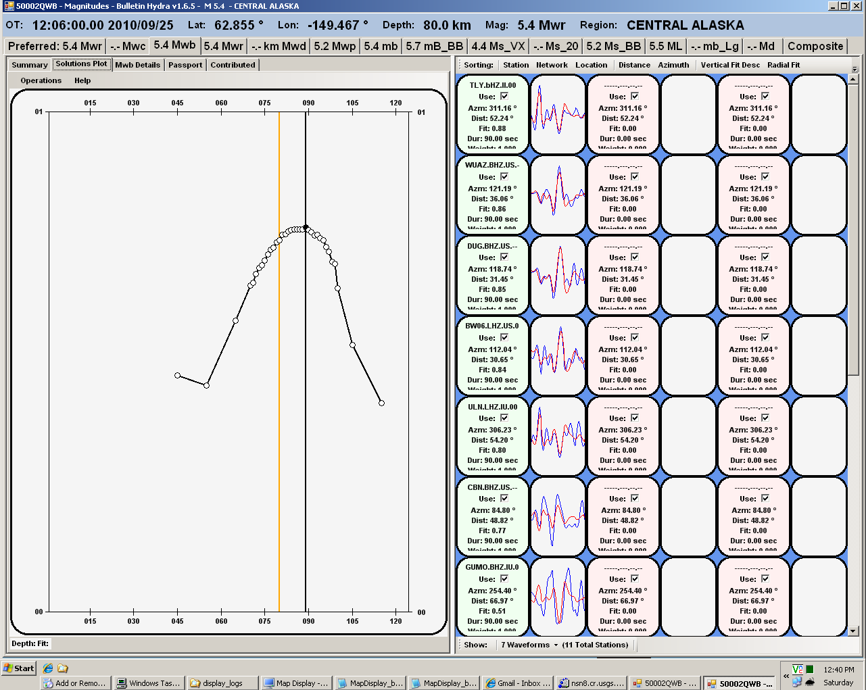Screen dimensions: 866x690
Task: Switch to the Mwb Details tab
Action: (x=138, y=65)
